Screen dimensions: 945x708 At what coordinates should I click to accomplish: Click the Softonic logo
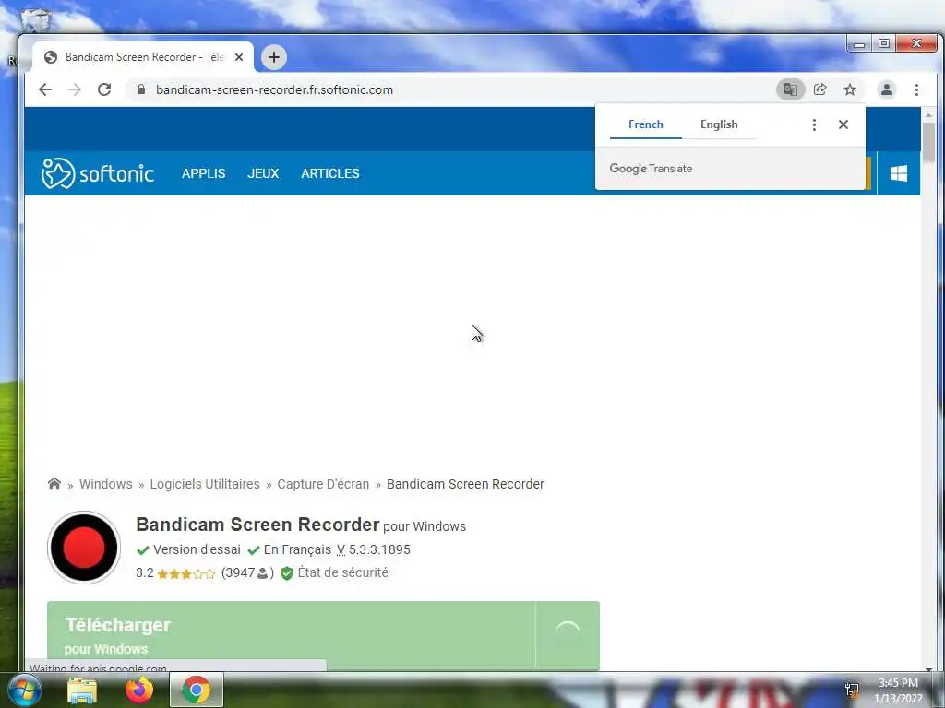click(x=98, y=173)
